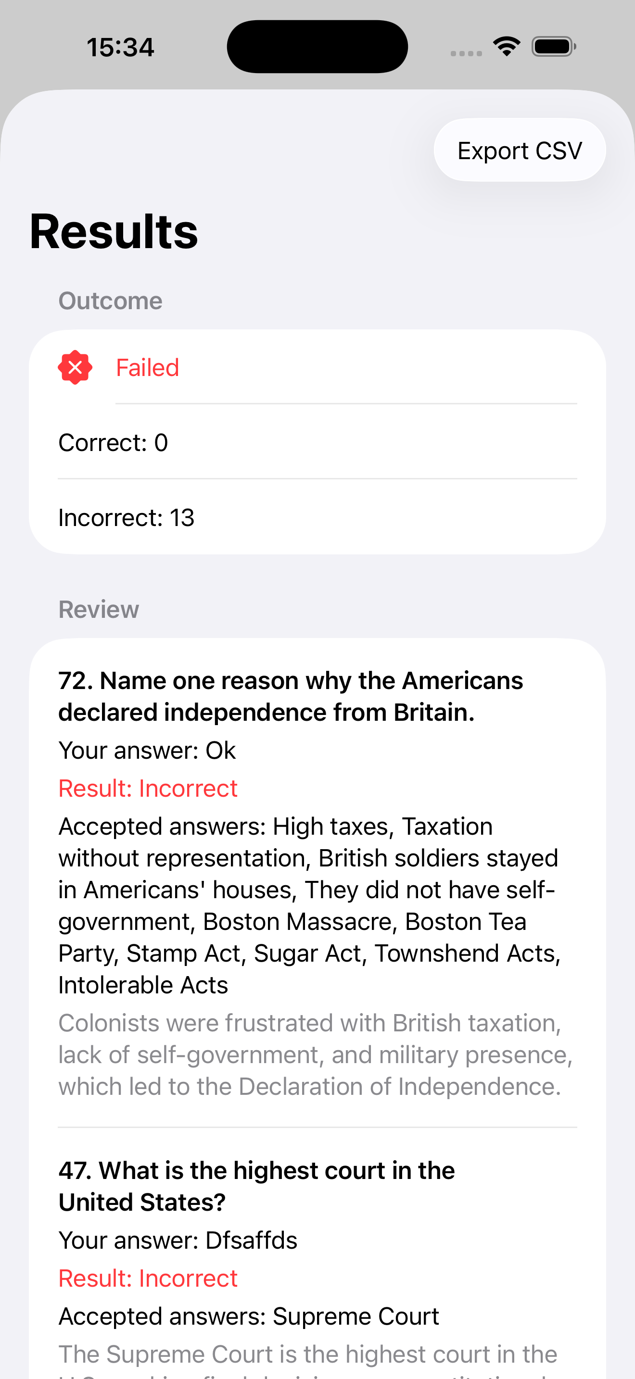The width and height of the screenshot is (635, 1379).
Task: Tap accepted answers list starting with High taxes
Action: click(309, 905)
